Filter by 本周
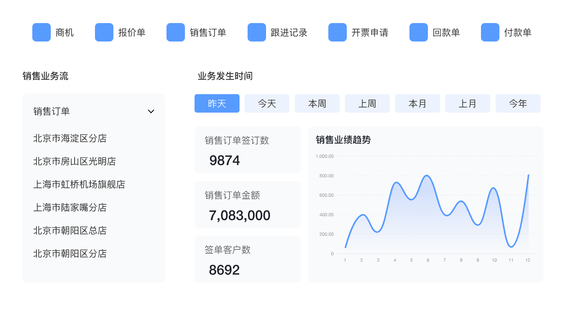 pyautogui.click(x=317, y=103)
